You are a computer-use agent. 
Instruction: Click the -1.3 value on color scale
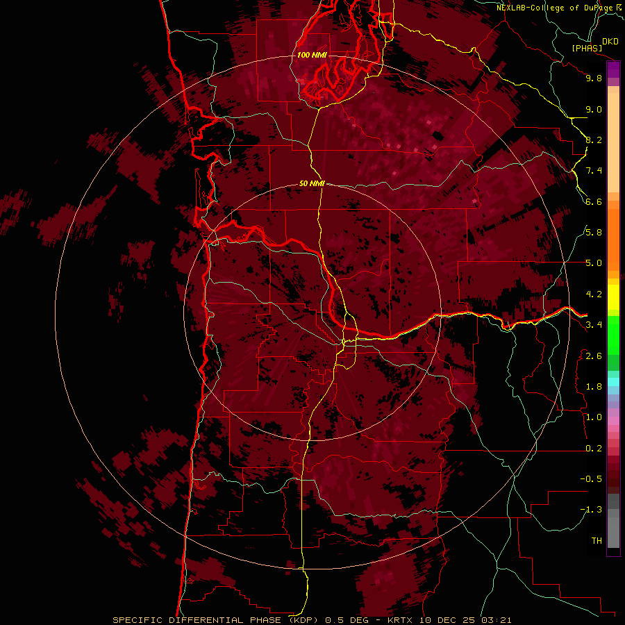click(x=591, y=510)
